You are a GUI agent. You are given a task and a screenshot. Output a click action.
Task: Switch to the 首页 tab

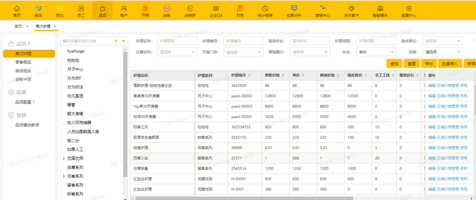pos(18,27)
